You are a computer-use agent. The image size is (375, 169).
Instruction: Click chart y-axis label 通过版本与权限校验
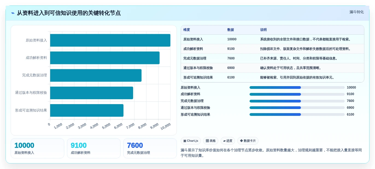click(31, 93)
